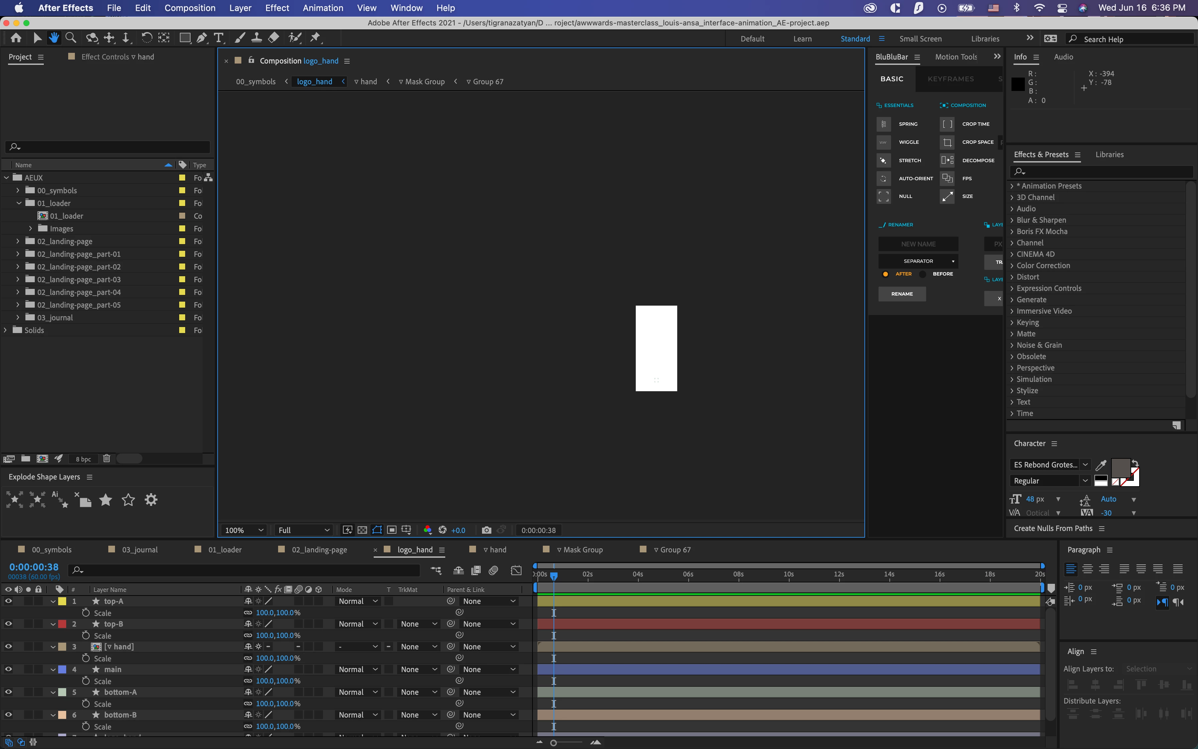Click the Puppet Pin tool
The image size is (1198, 749).
[315, 38]
